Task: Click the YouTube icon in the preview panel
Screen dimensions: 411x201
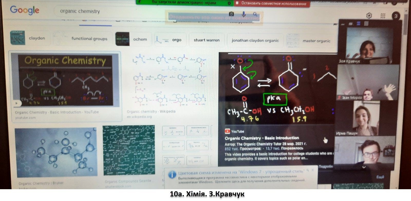Action: tap(227, 132)
